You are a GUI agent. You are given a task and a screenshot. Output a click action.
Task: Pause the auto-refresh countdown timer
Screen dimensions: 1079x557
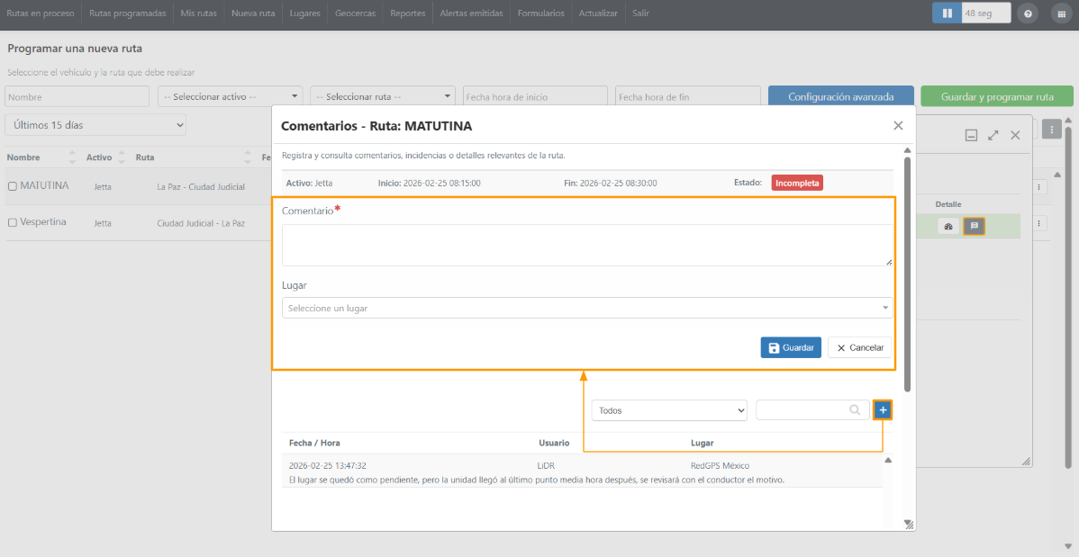coord(947,13)
